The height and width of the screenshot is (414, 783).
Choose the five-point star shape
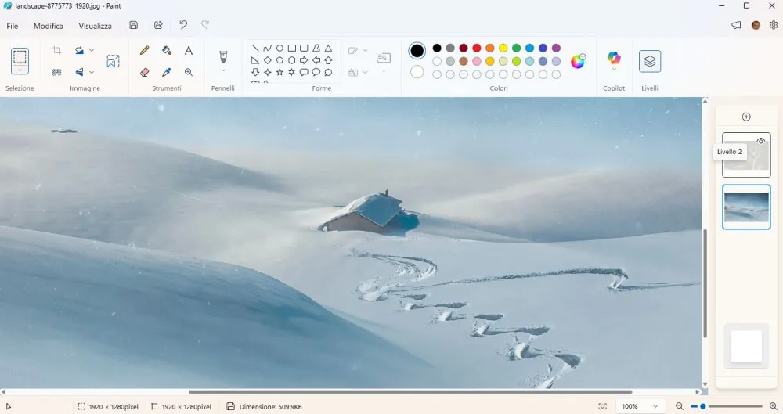280,73
